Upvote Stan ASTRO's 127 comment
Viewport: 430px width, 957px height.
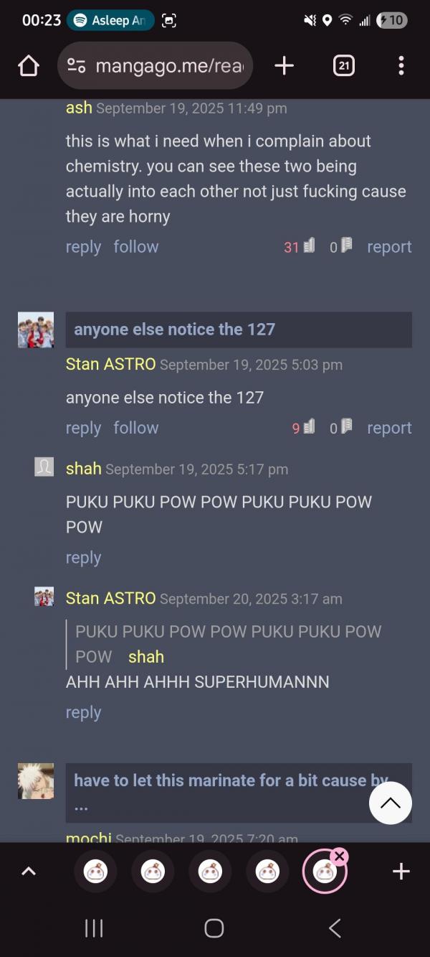(309, 427)
